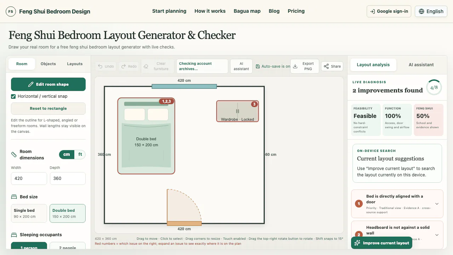Click the Export PNG download icon
This screenshot has width=453, height=255.
click(x=296, y=66)
